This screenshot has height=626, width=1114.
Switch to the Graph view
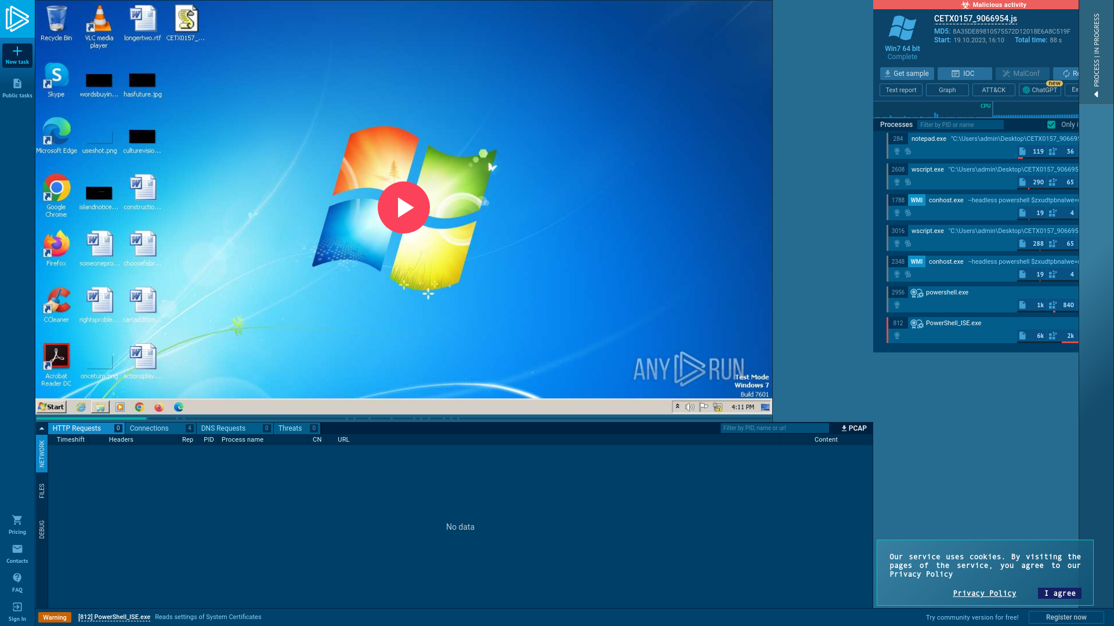pyautogui.click(x=947, y=90)
